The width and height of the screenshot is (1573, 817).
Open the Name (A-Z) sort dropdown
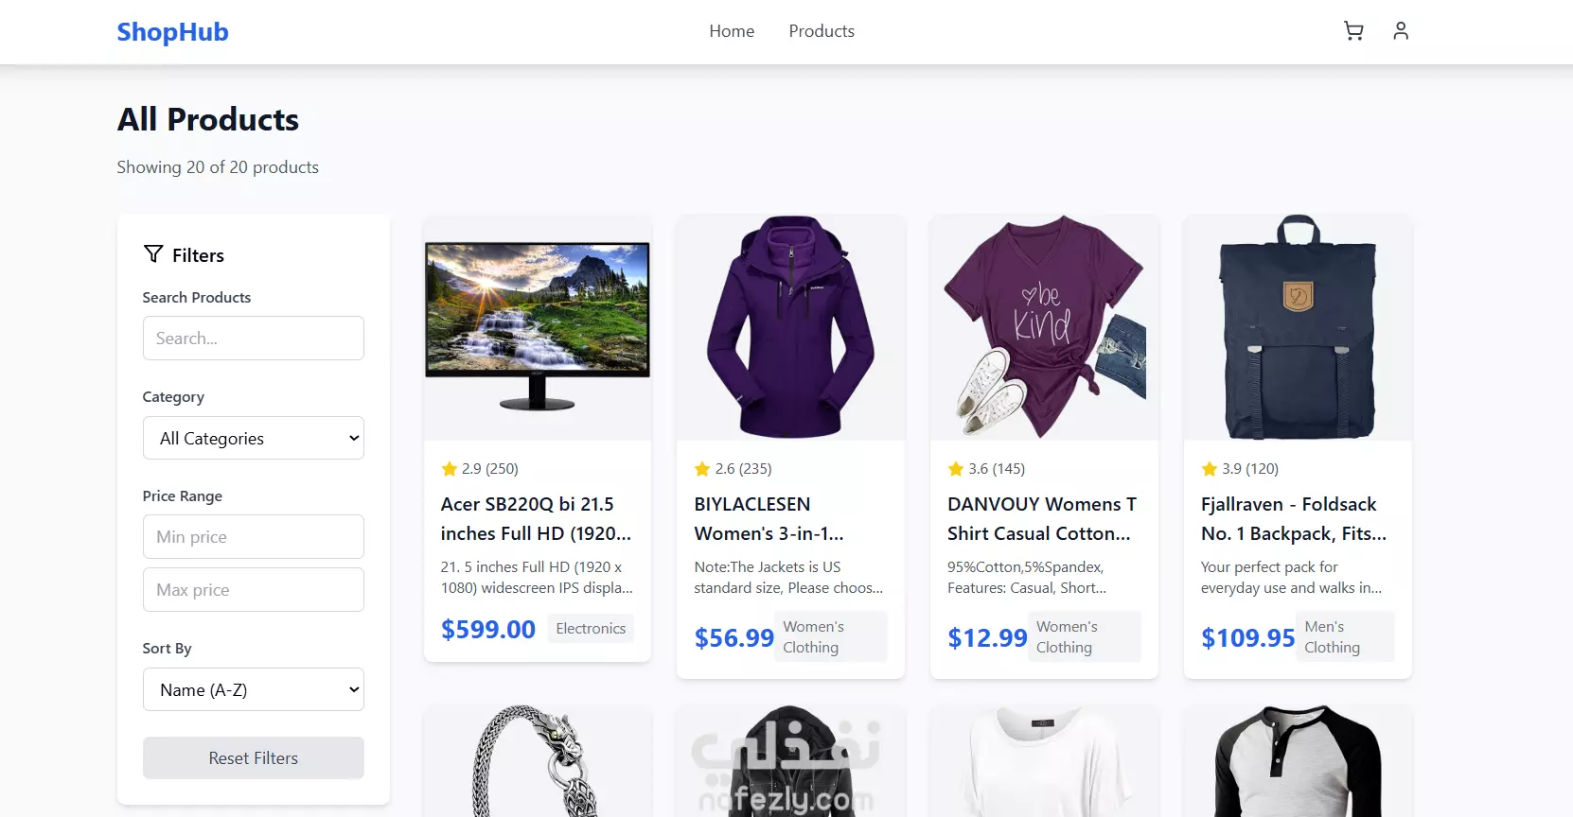[x=254, y=689]
